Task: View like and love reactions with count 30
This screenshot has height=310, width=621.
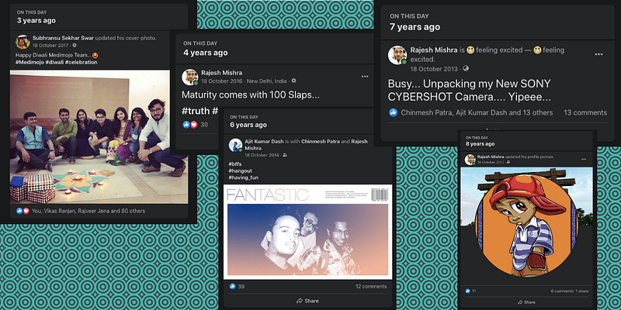Action: click(x=195, y=125)
